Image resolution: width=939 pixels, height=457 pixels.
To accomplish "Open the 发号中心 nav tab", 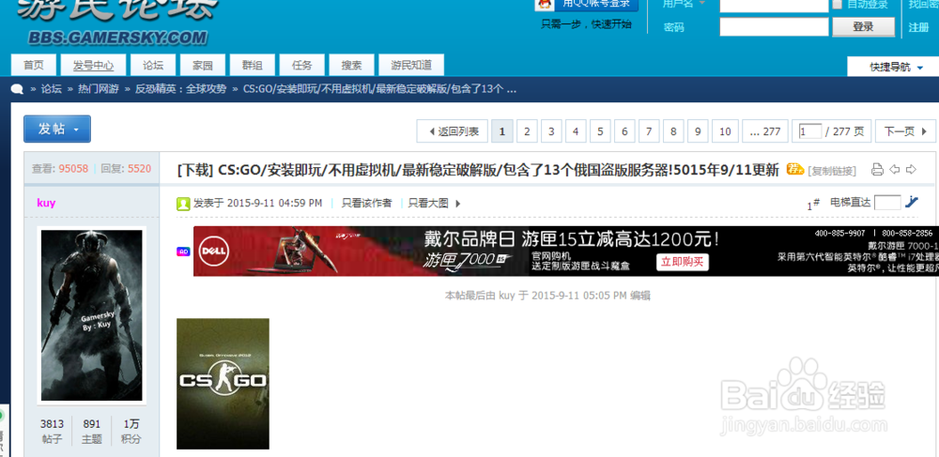I will coord(93,65).
